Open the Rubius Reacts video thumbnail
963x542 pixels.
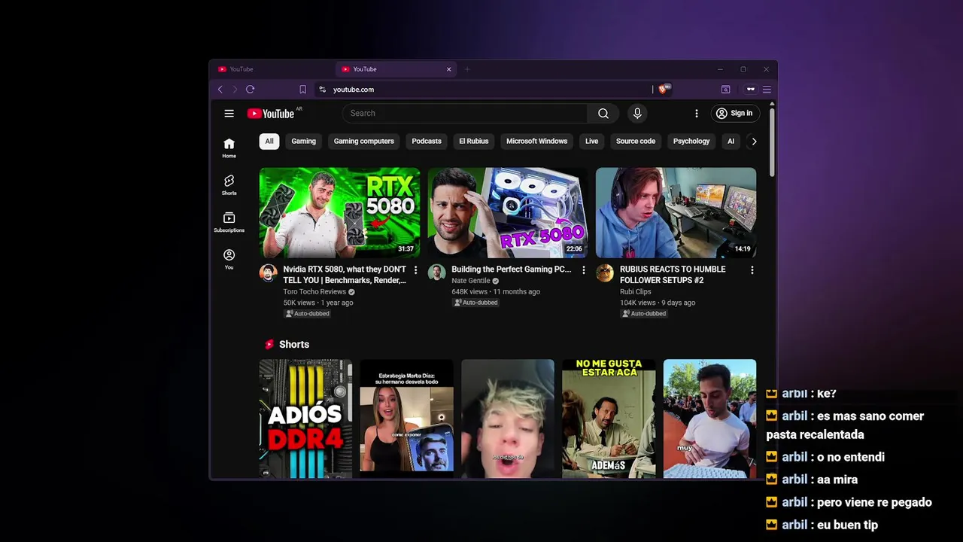[x=676, y=212]
